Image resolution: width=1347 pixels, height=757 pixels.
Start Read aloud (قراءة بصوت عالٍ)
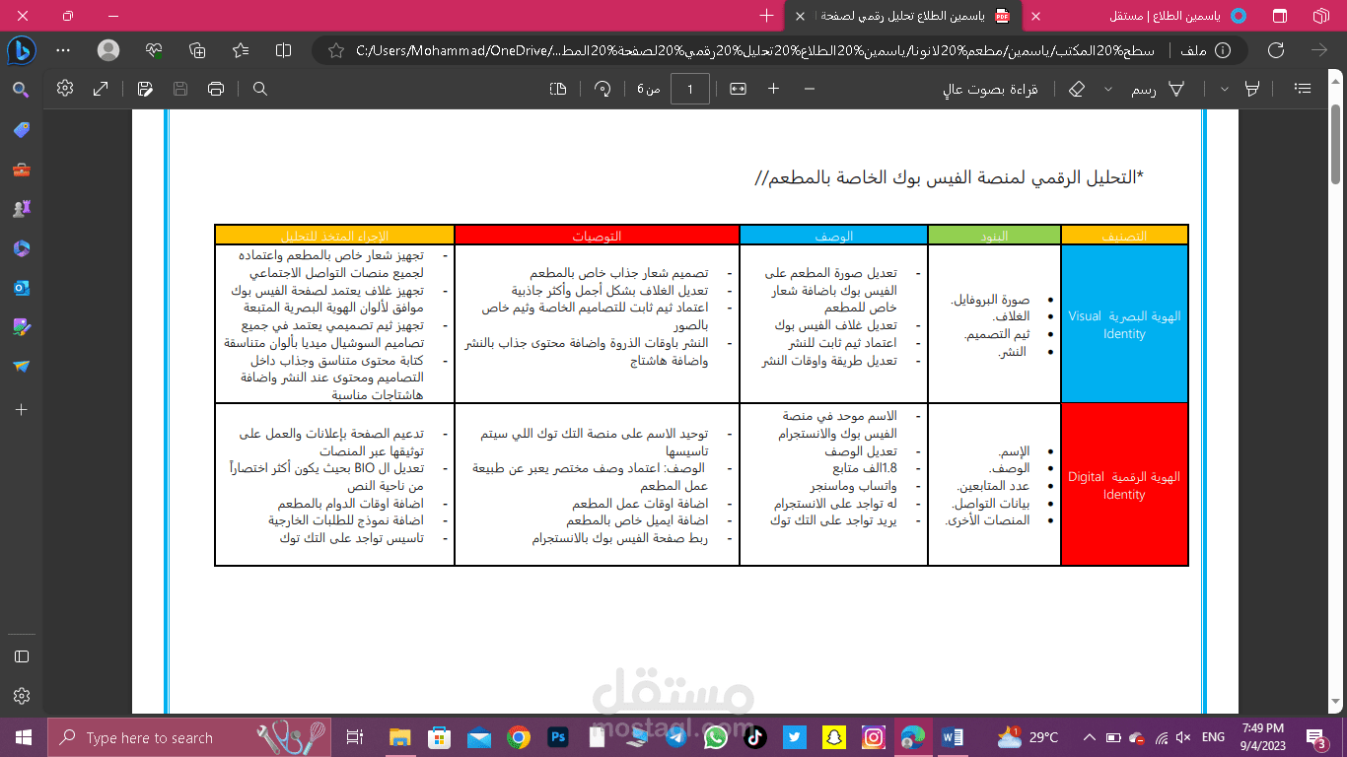pos(989,89)
